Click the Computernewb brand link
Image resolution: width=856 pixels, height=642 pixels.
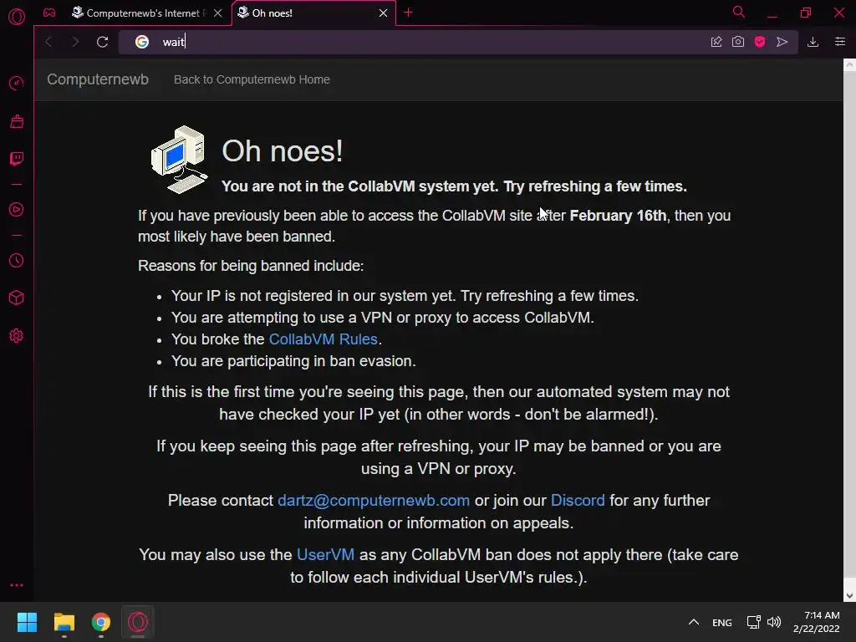coord(98,79)
